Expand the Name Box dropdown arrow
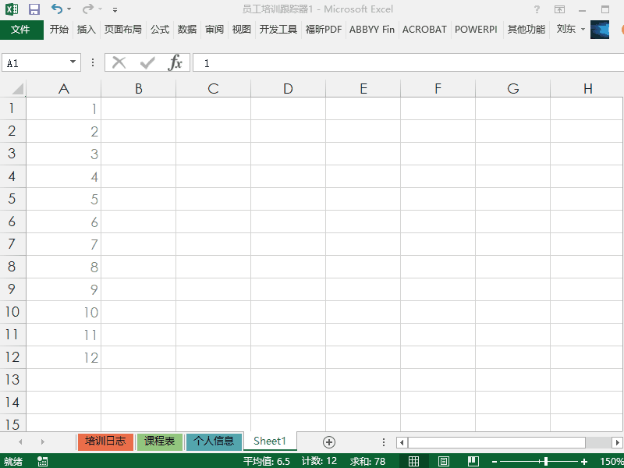Viewport: 624px width, 468px height. tap(73, 63)
